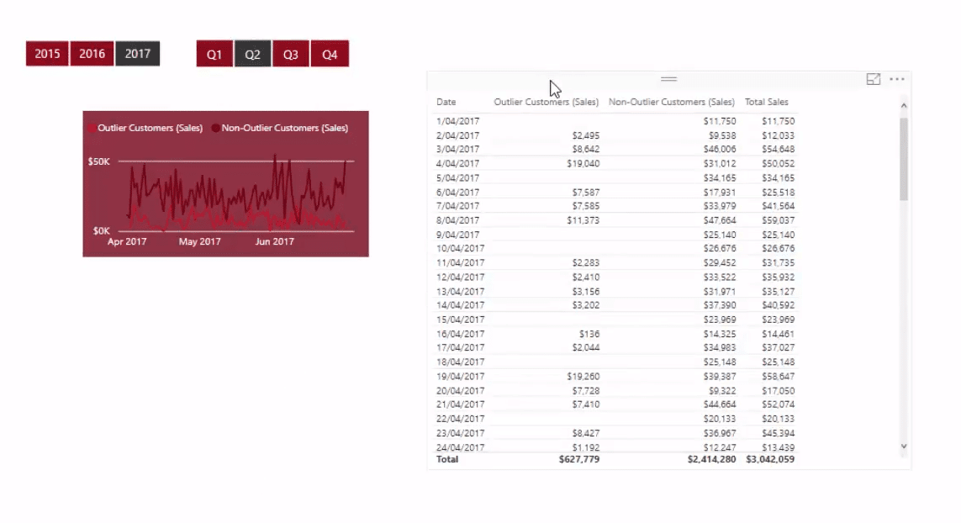Select the Q2 quarter slicer
The image size is (961, 523).
pos(252,54)
